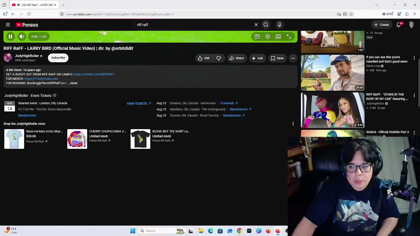Screen dimensions: 420x236
Task: Bookmark this page with the star
Action: click(351, 14)
